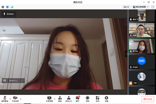
Task: Unpin the locked speaker video
Action: coord(9,14)
